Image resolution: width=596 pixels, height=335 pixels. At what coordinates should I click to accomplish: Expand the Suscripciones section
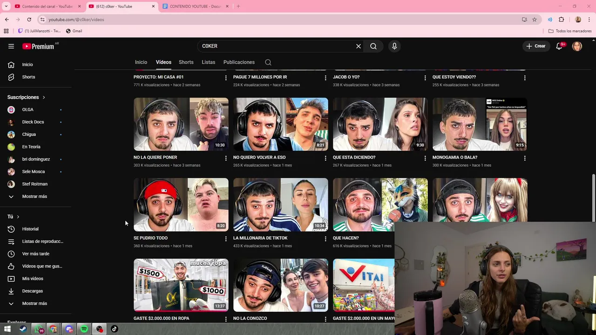coord(26,97)
